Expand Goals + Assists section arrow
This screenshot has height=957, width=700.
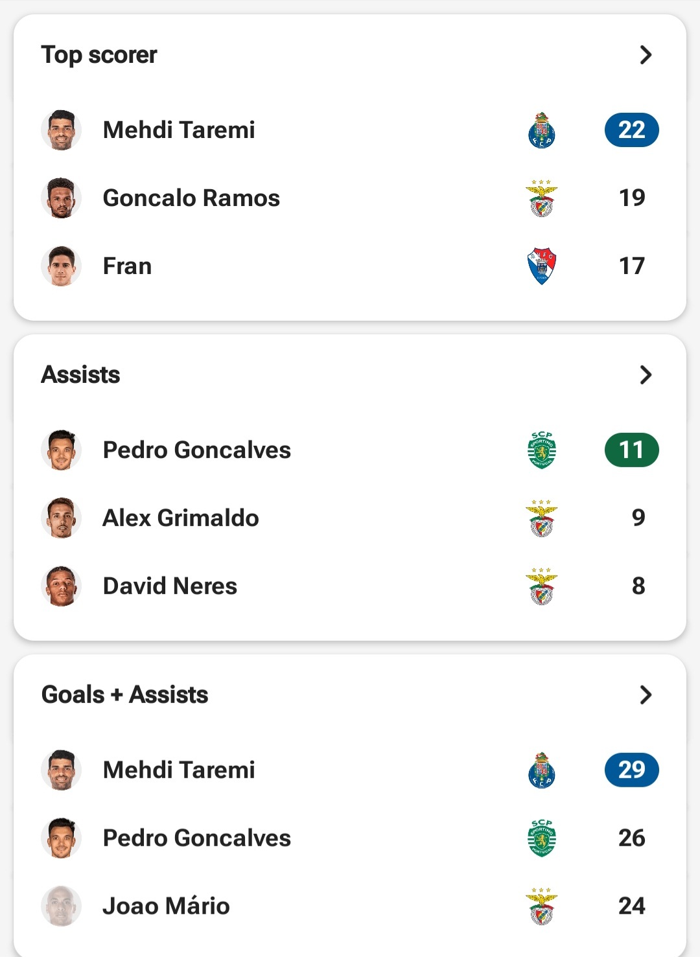(645, 695)
